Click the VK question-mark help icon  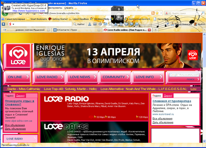(137, 24)
